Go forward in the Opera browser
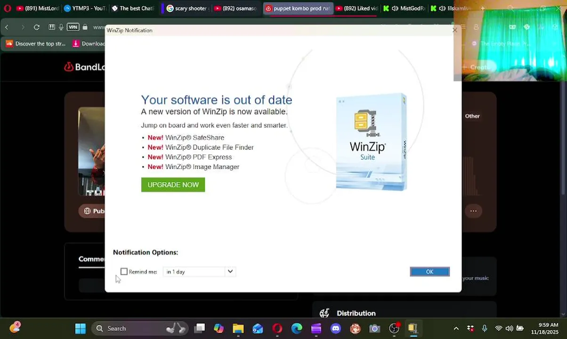 (x=22, y=27)
